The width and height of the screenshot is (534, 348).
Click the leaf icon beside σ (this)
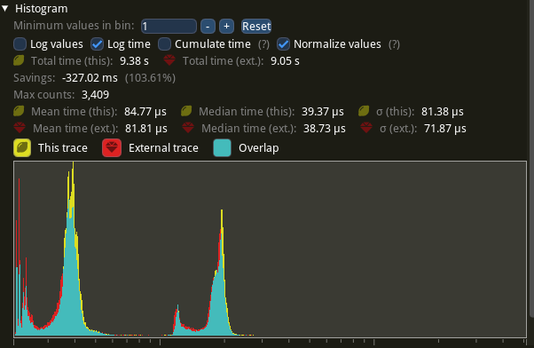tap(364, 111)
